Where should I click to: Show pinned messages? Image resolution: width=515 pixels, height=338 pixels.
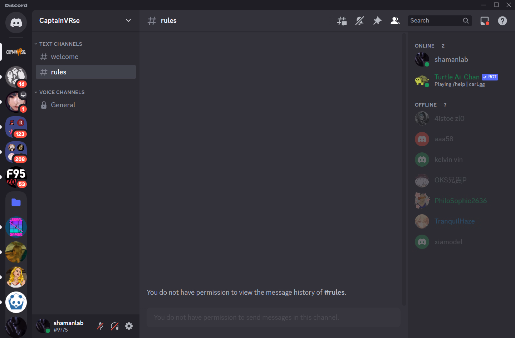tap(377, 21)
